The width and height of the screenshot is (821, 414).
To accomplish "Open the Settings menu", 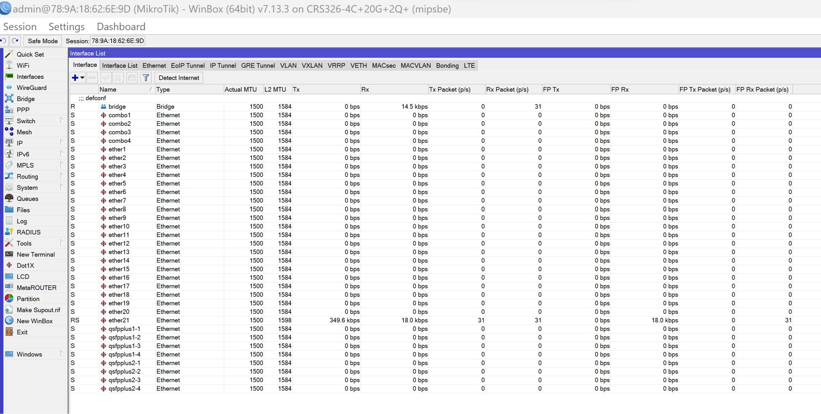I will [66, 27].
